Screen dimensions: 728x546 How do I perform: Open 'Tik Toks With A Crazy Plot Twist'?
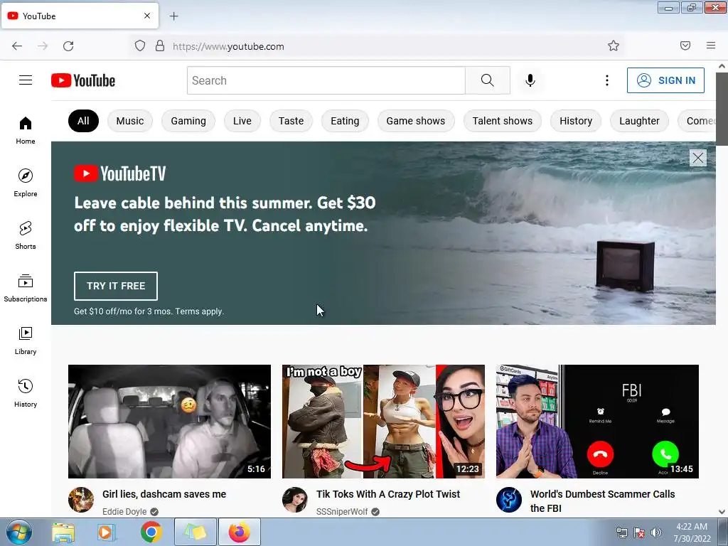pos(388,495)
